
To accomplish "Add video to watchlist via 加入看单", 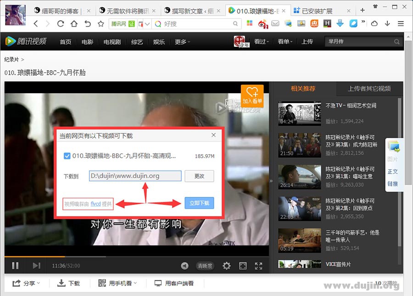I will 252,96.
